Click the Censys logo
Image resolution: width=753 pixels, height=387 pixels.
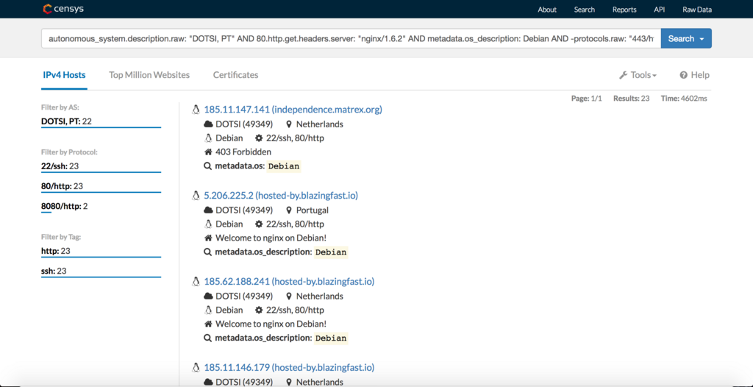pyautogui.click(x=63, y=9)
